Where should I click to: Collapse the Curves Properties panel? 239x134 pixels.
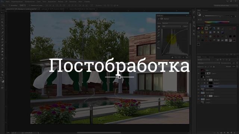(x=187, y=16)
